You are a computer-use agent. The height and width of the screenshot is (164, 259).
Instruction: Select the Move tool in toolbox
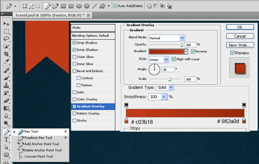click(6, 23)
